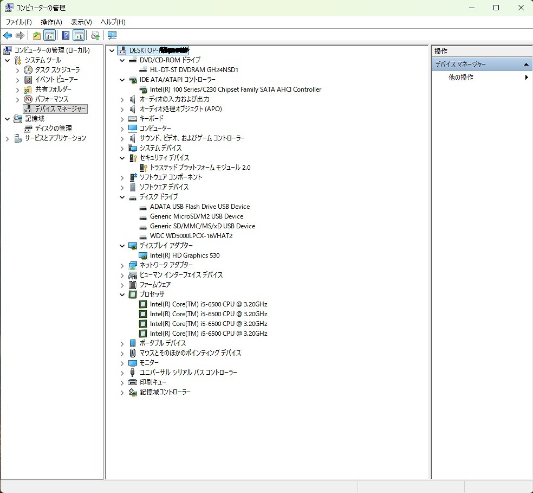Click the Update device driver toolbar icon
The height and width of the screenshot is (493, 533).
point(95,36)
